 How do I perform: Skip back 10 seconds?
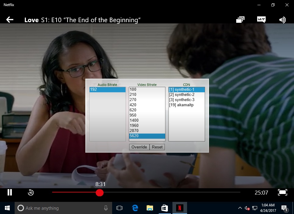pyautogui.click(x=31, y=192)
